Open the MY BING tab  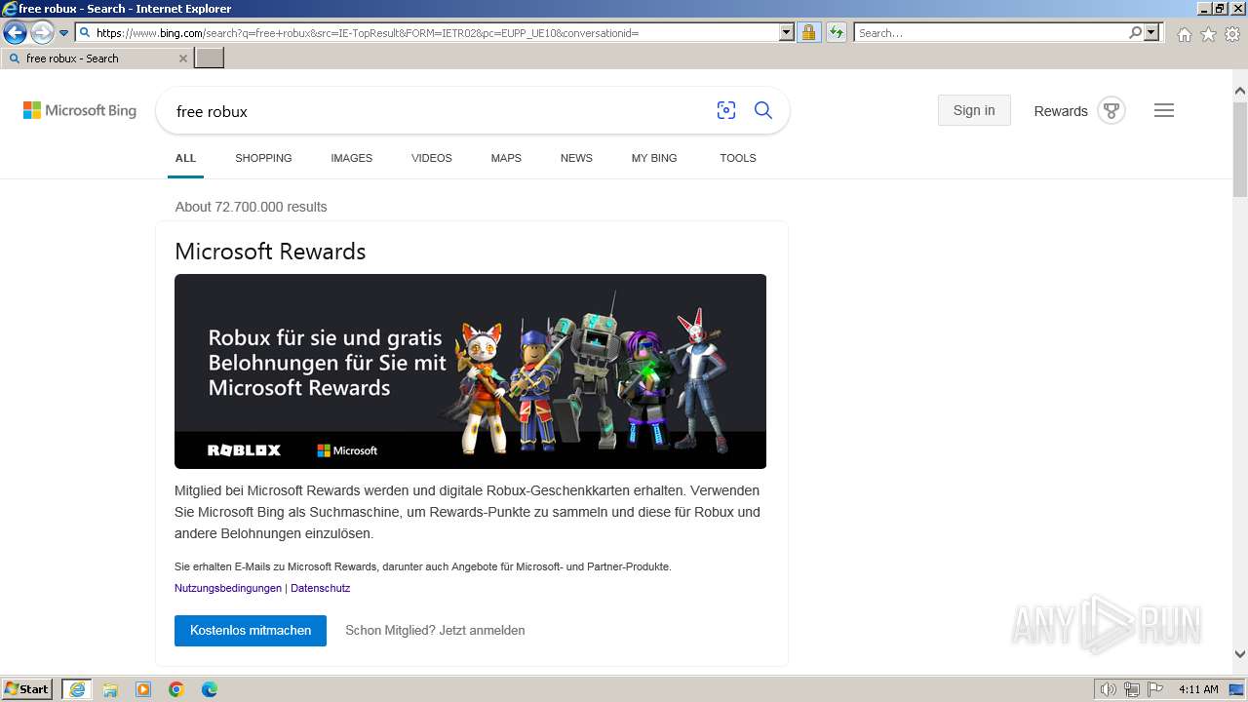(654, 158)
